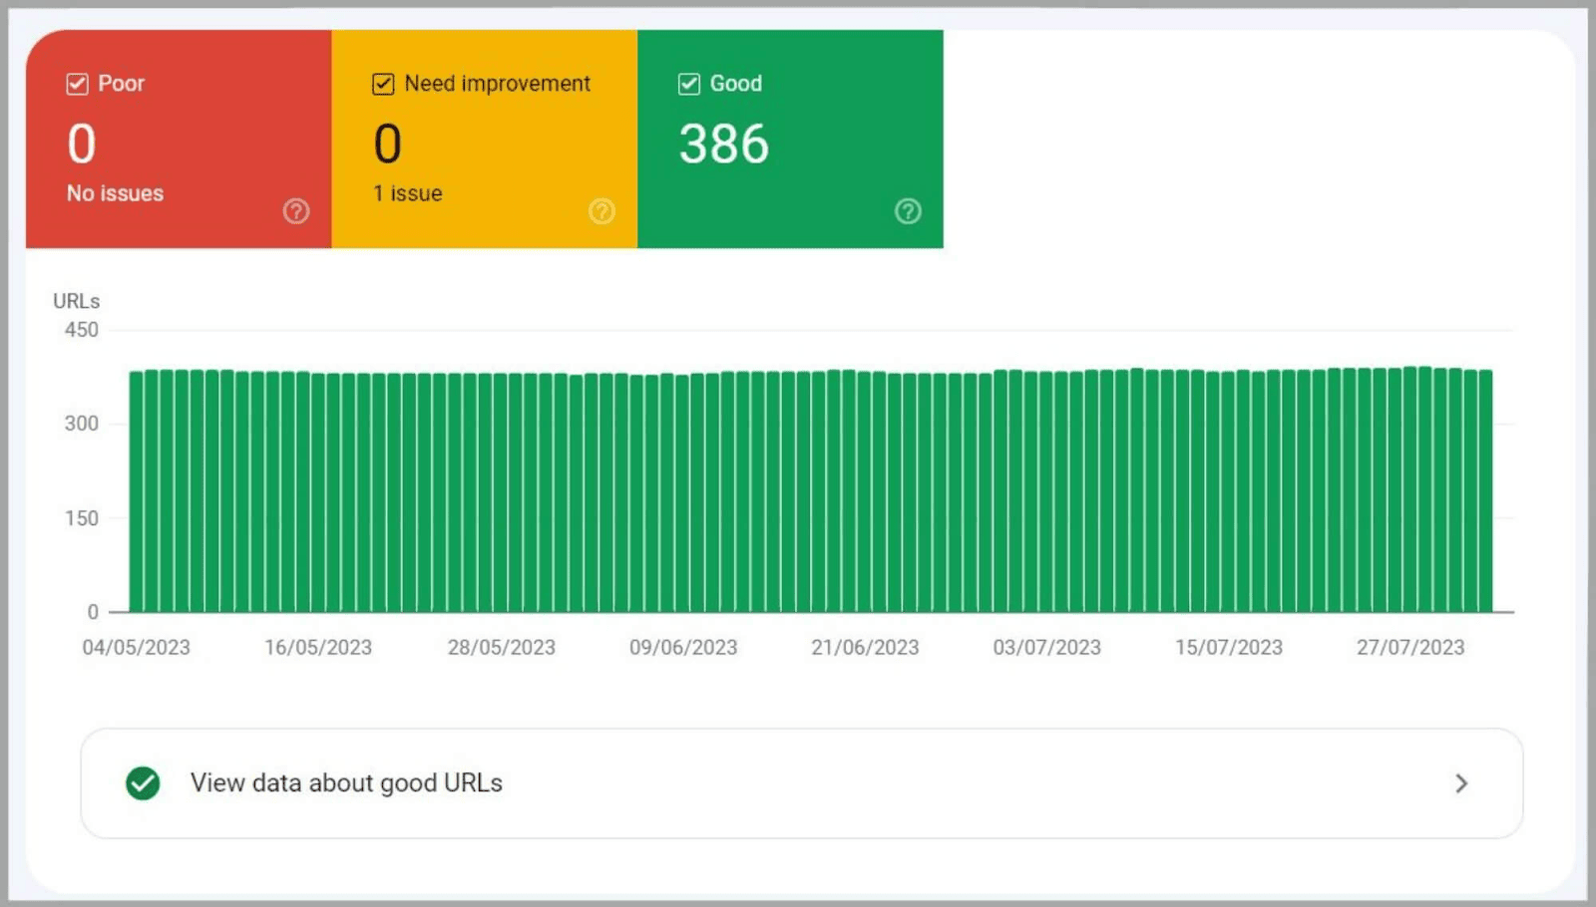Click the green bar above 04/05/2023
The height and width of the screenshot is (907, 1596).
click(137, 488)
